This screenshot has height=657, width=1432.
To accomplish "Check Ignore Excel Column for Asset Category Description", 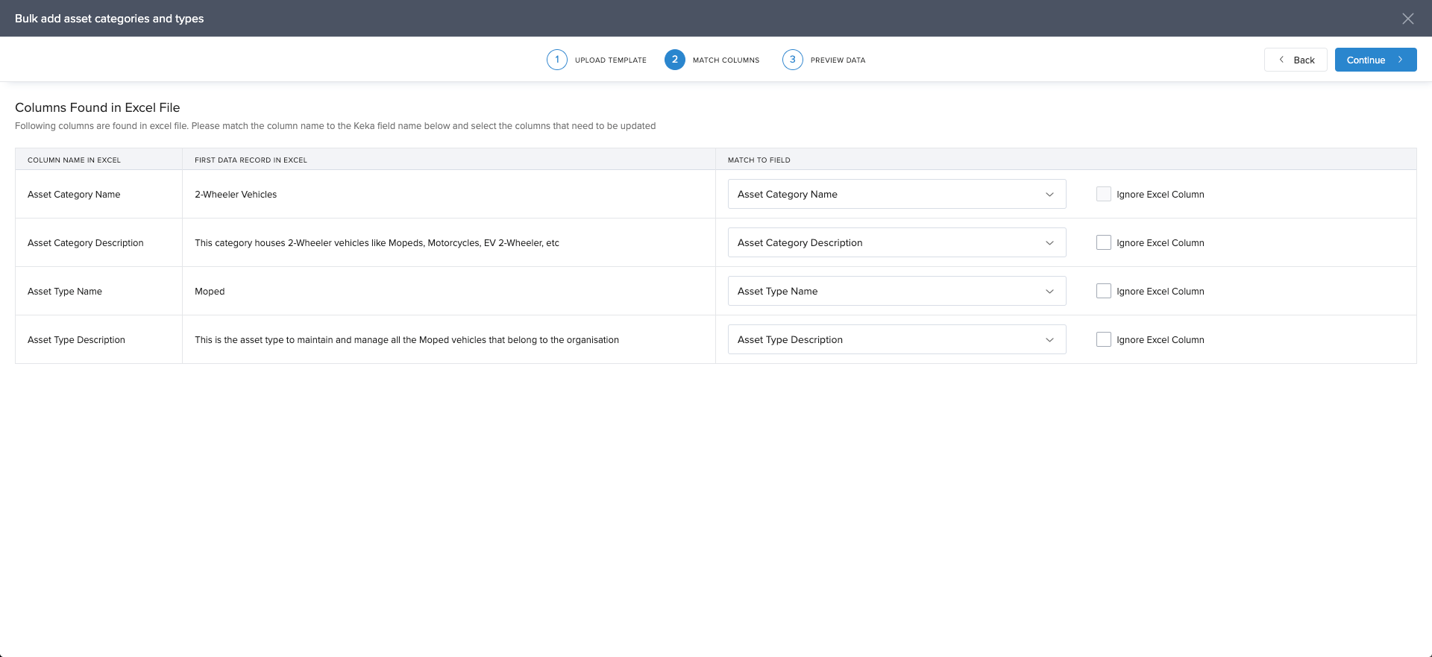I will [1104, 242].
